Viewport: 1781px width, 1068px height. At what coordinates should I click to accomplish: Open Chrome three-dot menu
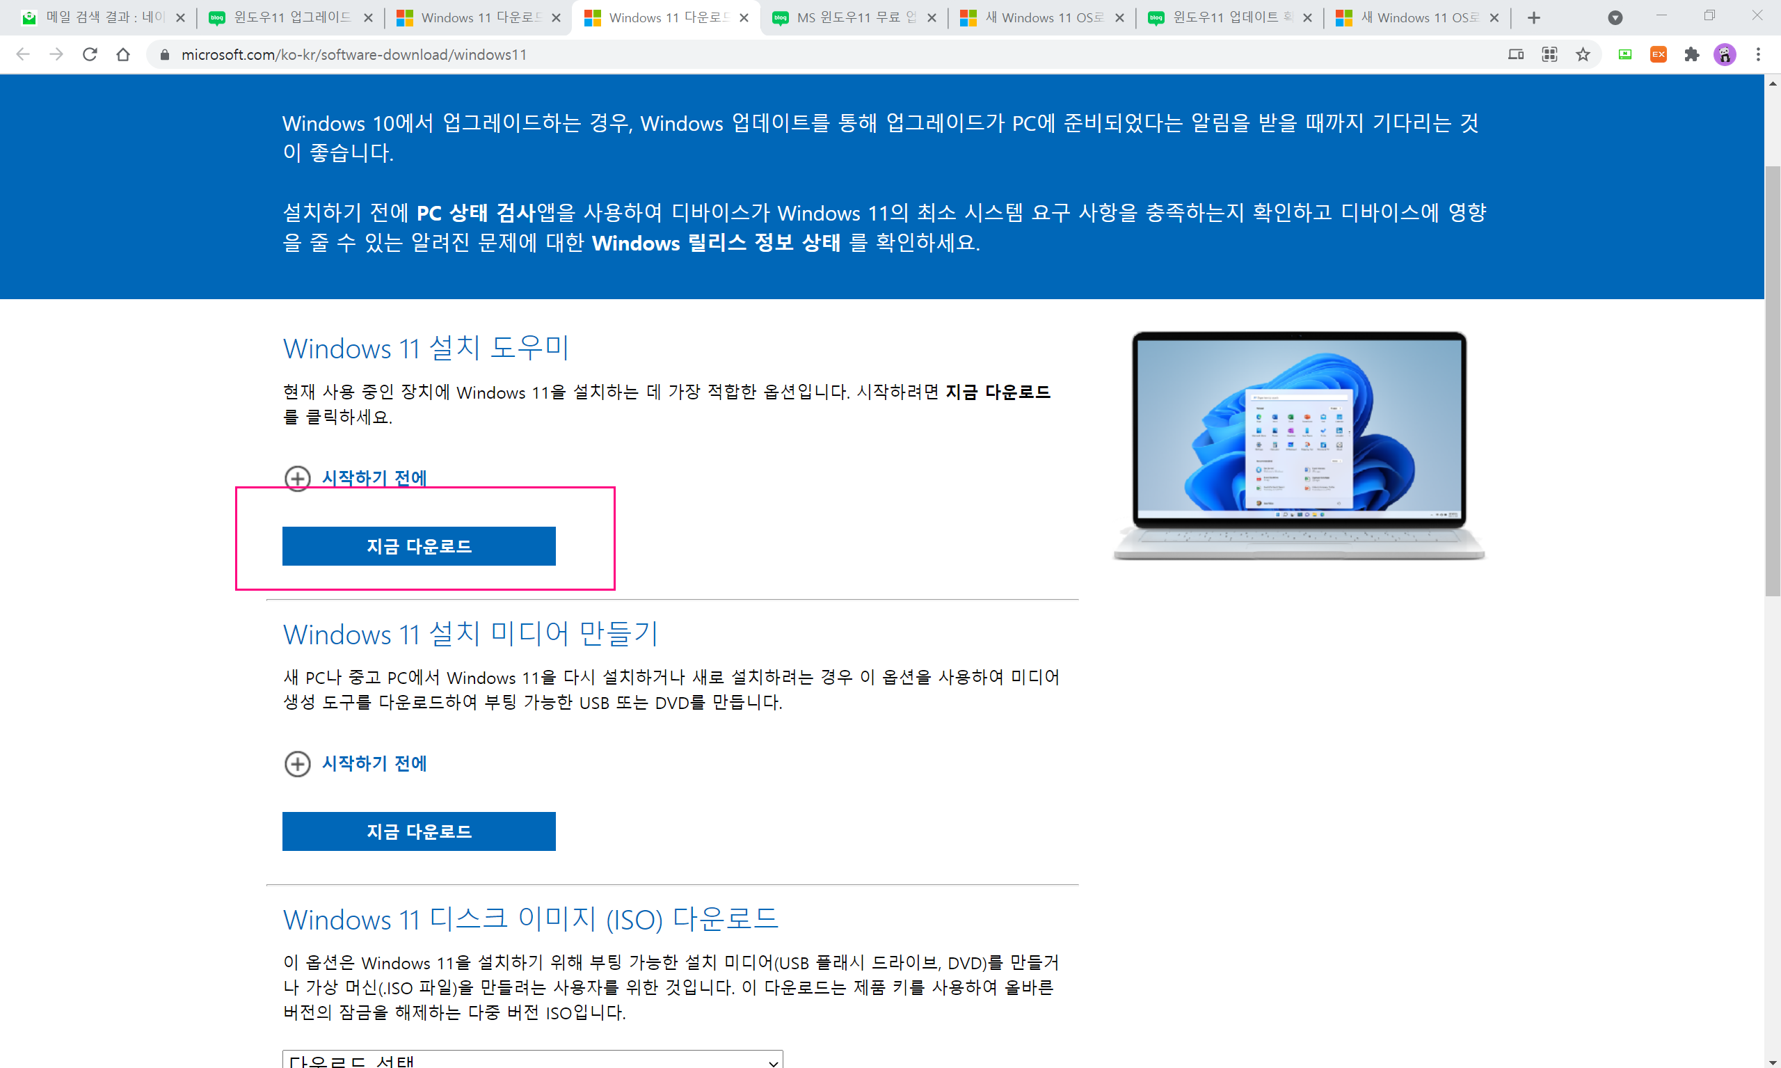(1757, 55)
